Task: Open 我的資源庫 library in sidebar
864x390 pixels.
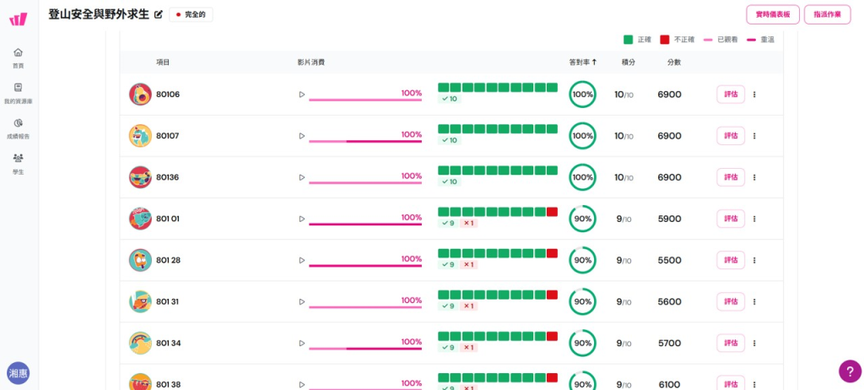Action: pos(18,88)
